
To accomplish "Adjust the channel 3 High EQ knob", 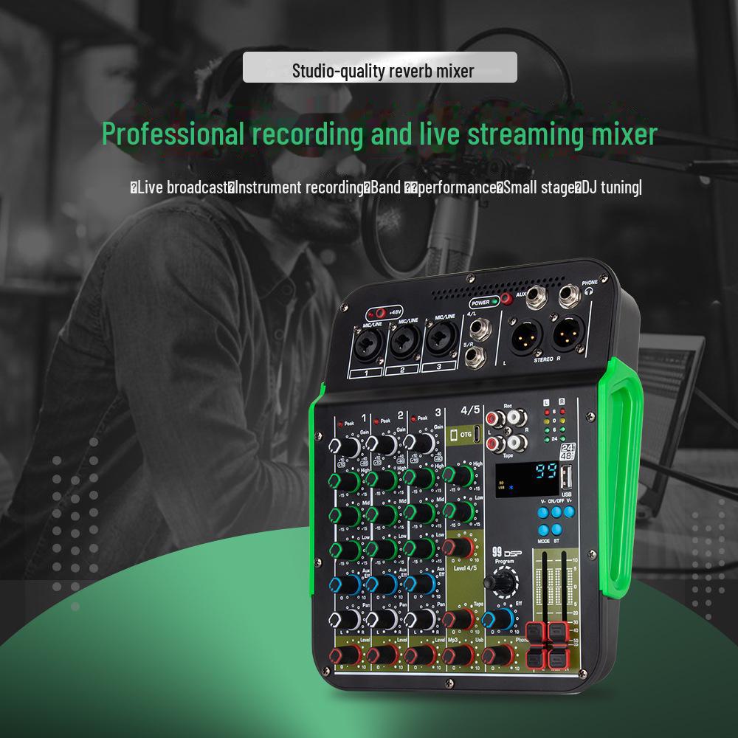I will point(421,475).
